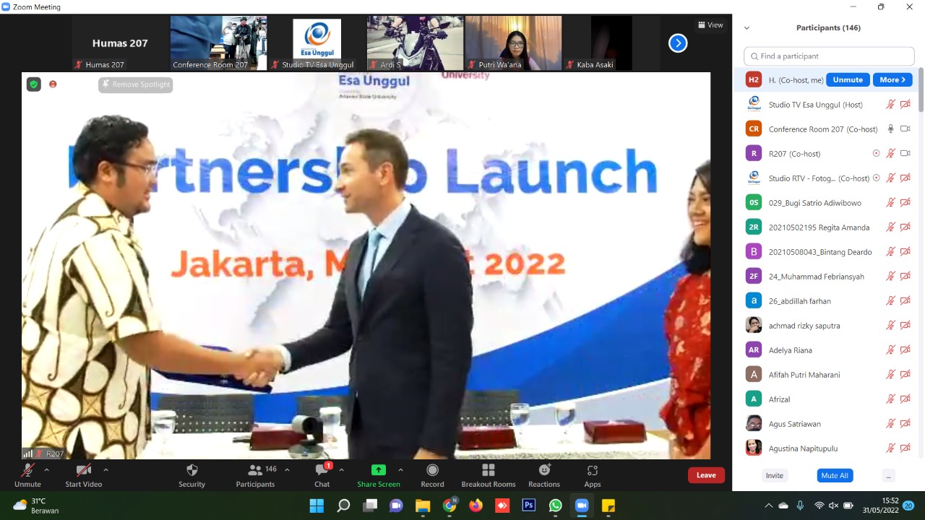Select the Kaba Asaki video tile
This screenshot has width=925, height=520.
(x=611, y=43)
